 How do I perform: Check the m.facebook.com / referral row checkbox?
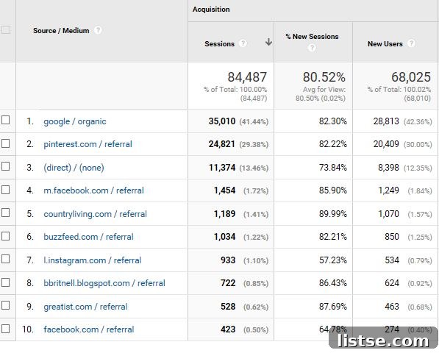pos(6,190)
